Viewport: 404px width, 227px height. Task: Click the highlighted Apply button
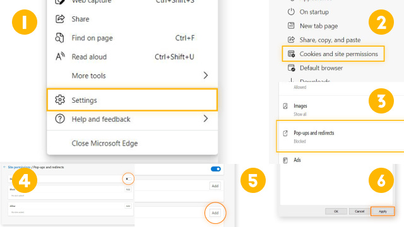383,211
